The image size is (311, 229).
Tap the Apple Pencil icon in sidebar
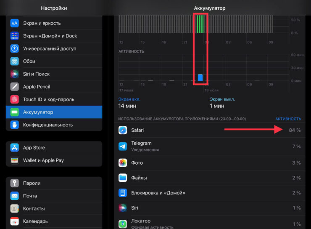15,87
